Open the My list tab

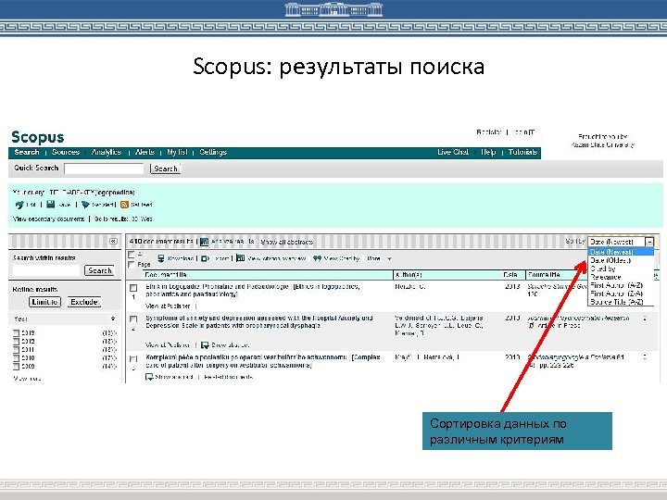(x=177, y=152)
